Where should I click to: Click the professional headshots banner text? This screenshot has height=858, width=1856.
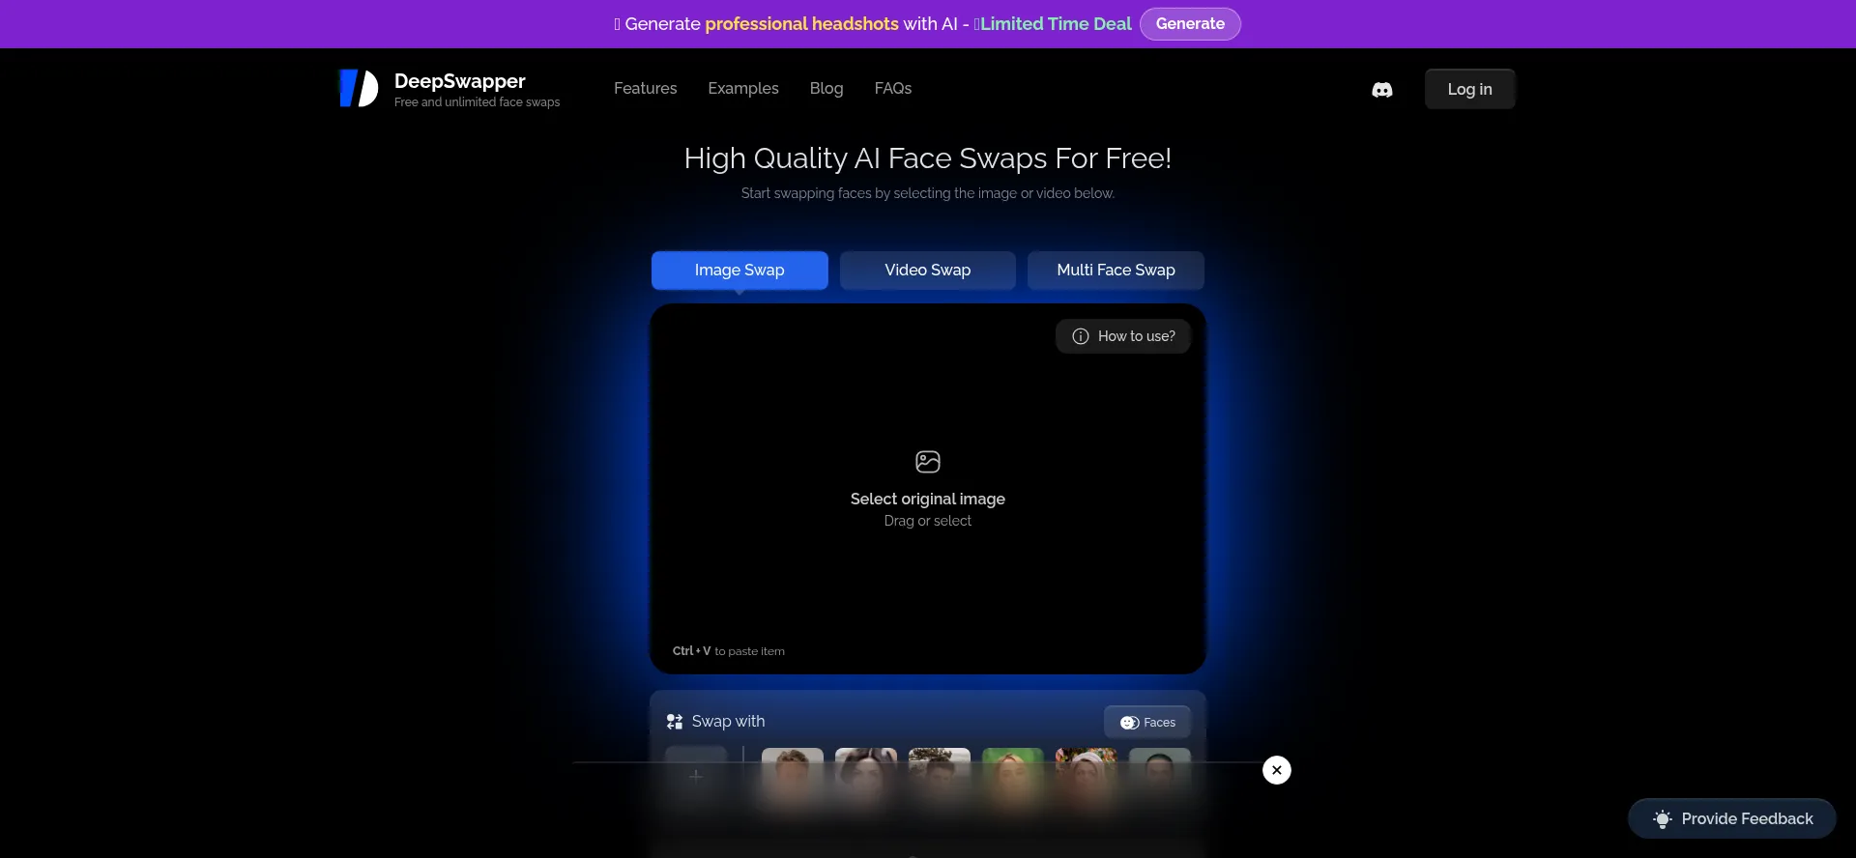(801, 24)
